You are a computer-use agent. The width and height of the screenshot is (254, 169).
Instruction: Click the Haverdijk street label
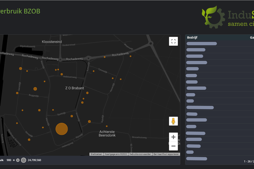pyautogui.click(x=112, y=87)
